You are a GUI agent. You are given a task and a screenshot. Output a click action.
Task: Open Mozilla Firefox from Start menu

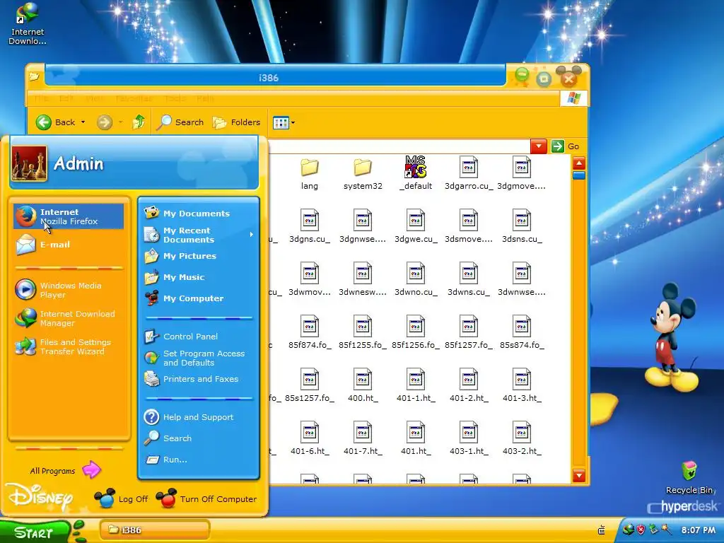click(69, 216)
